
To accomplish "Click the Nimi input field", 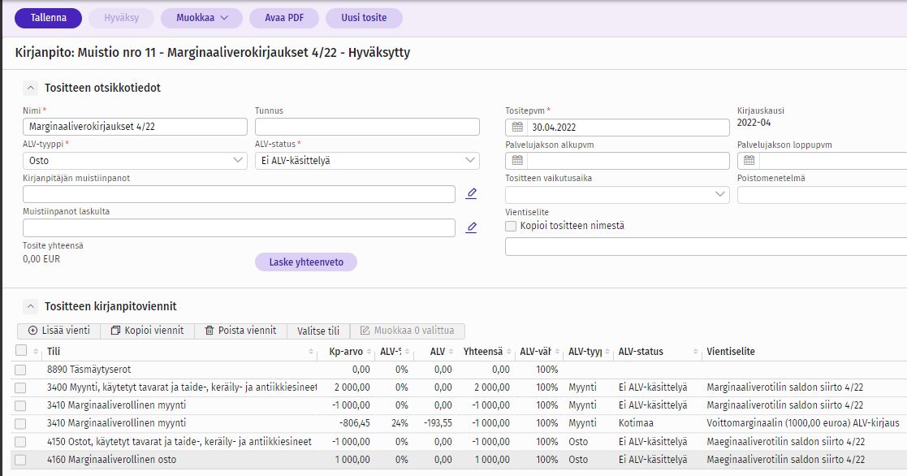I will point(135,127).
